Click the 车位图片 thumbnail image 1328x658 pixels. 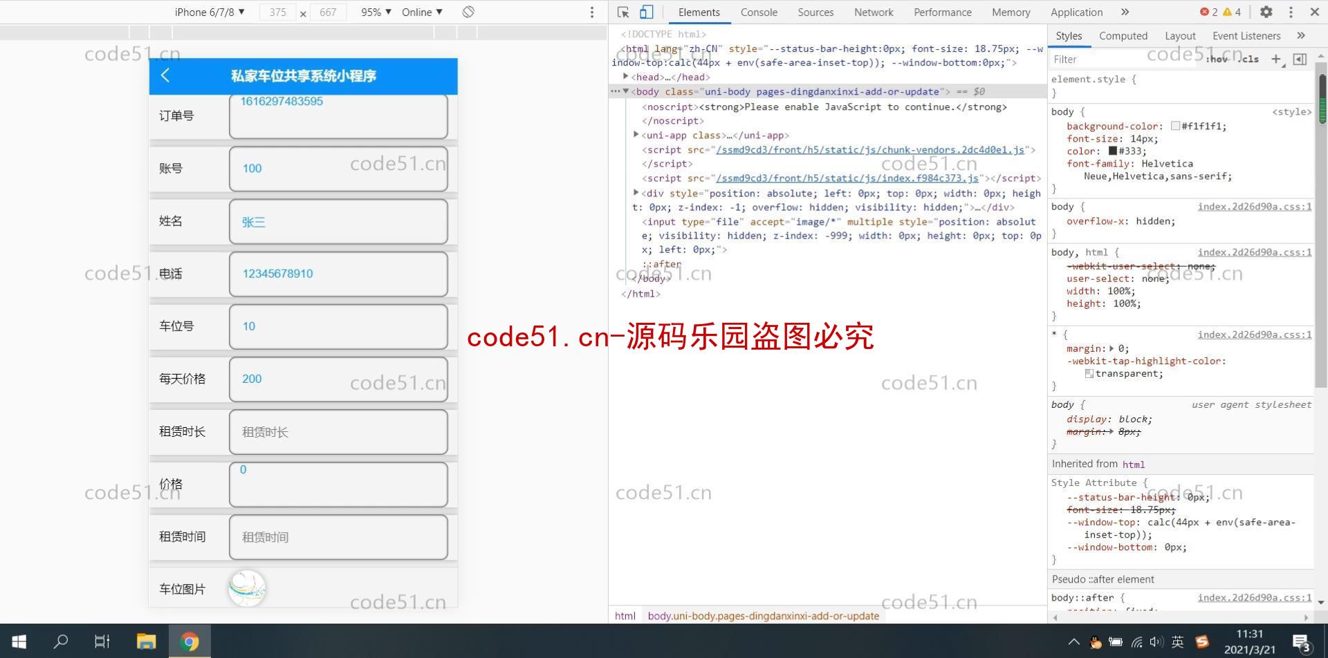[247, 588]
